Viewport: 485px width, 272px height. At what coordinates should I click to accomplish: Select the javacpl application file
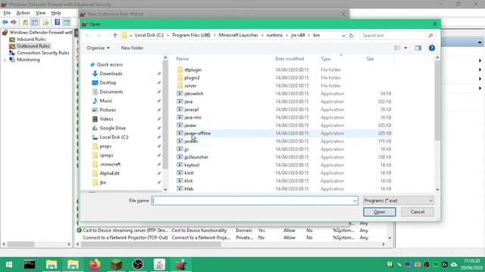192,110
